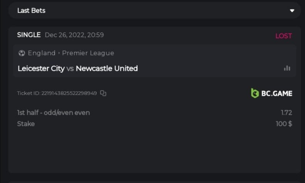Click the SINGLE bet type label
Screen dimensions: 305x183
click(x=29, y=35)
